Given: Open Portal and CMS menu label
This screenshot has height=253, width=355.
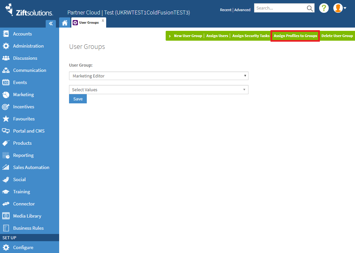Looking at the screenshot, I should [29, 131].
